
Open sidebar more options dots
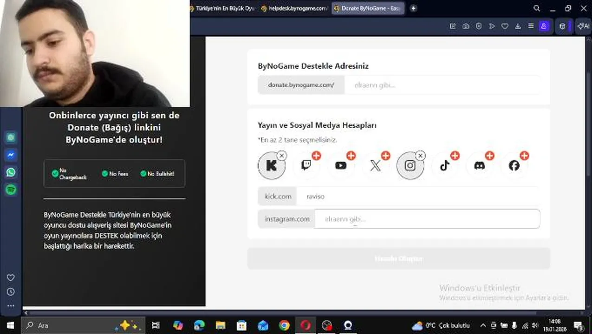[11, 306]
